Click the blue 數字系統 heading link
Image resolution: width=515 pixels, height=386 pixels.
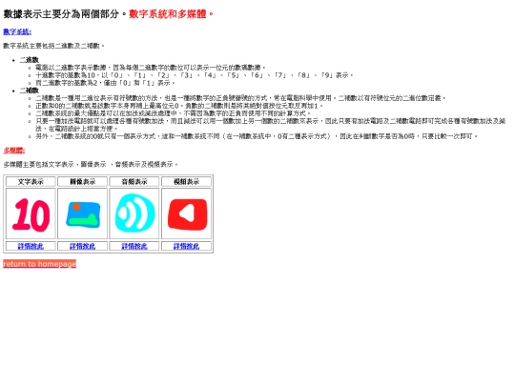click(17, 31)
